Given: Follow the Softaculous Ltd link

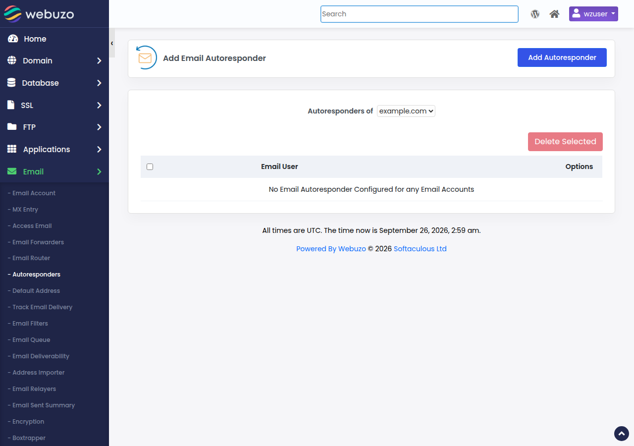Looking at the screenshot, I should 420,249.
